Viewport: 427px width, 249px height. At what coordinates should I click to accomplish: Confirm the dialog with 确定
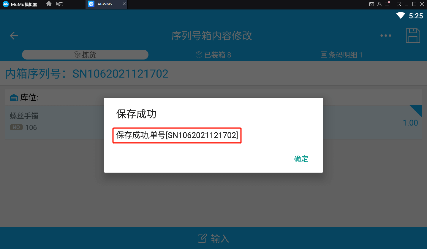301,159
